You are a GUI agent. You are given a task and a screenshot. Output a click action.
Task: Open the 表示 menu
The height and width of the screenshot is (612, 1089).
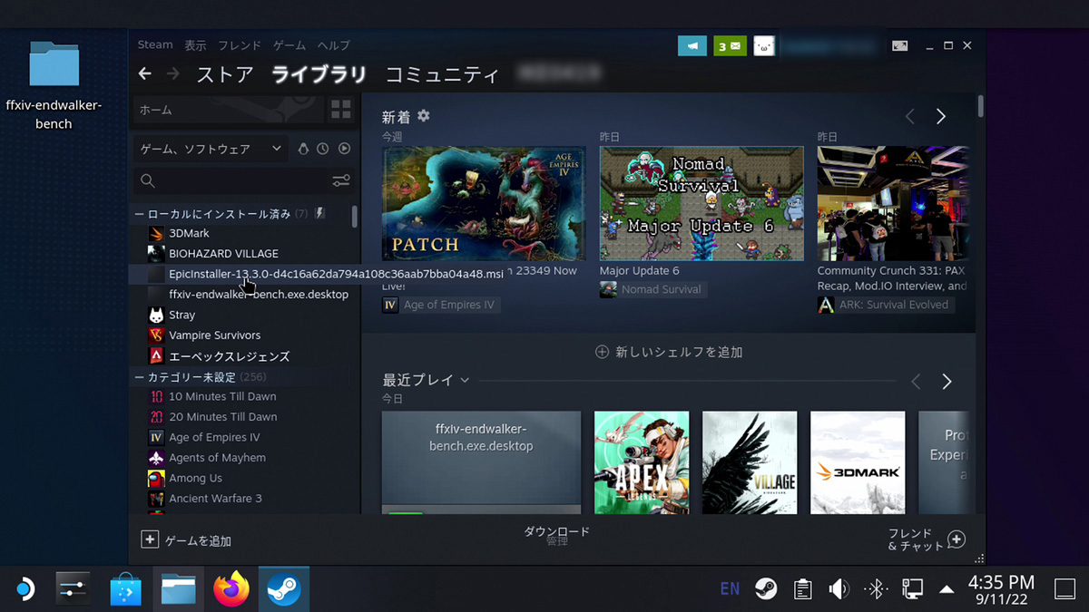(195, 45)
